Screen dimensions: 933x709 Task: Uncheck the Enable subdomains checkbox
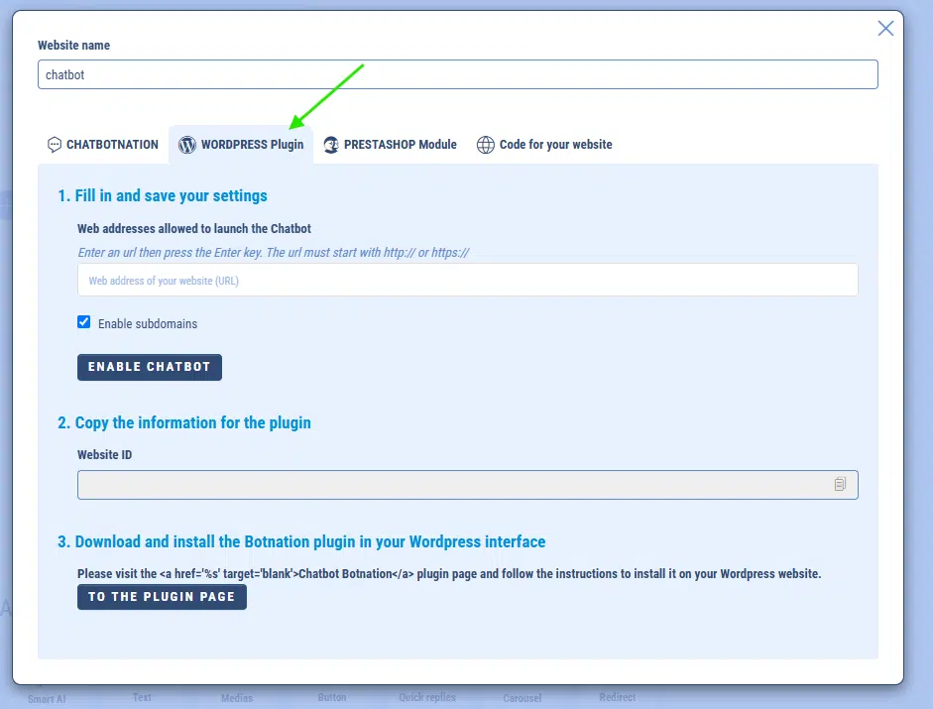(x=84, y=322)
